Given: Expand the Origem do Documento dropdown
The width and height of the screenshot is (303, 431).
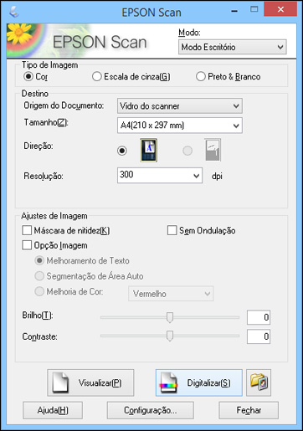Looking at the screenshot, I should pyautogui.click(x=180, y=106).
